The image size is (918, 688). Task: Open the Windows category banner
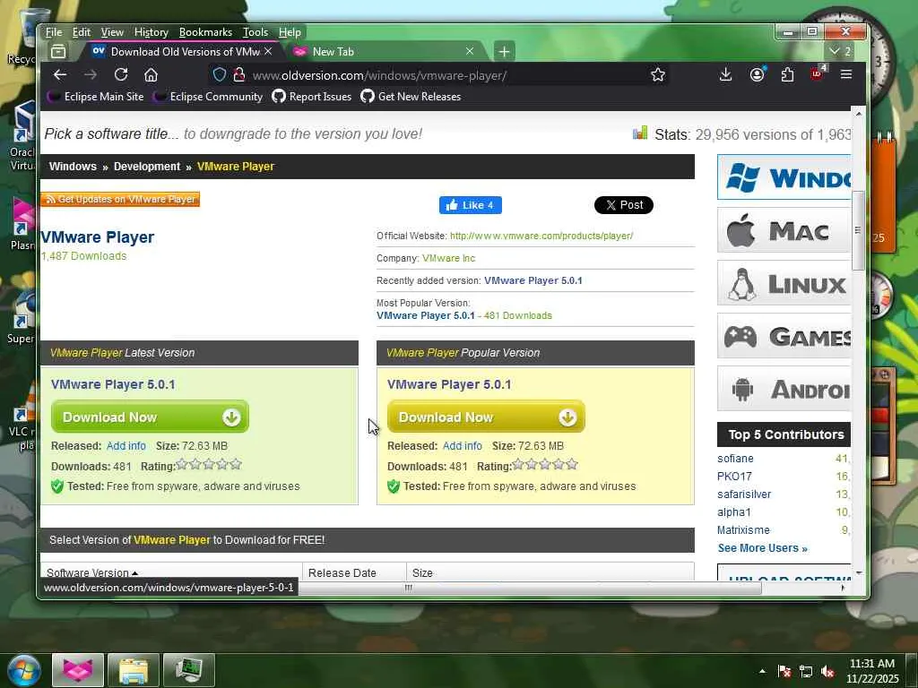point(784,177)
